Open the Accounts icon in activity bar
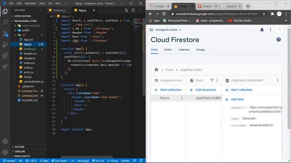This screenshot has height=163, width=291. click(x=5, y=141)
